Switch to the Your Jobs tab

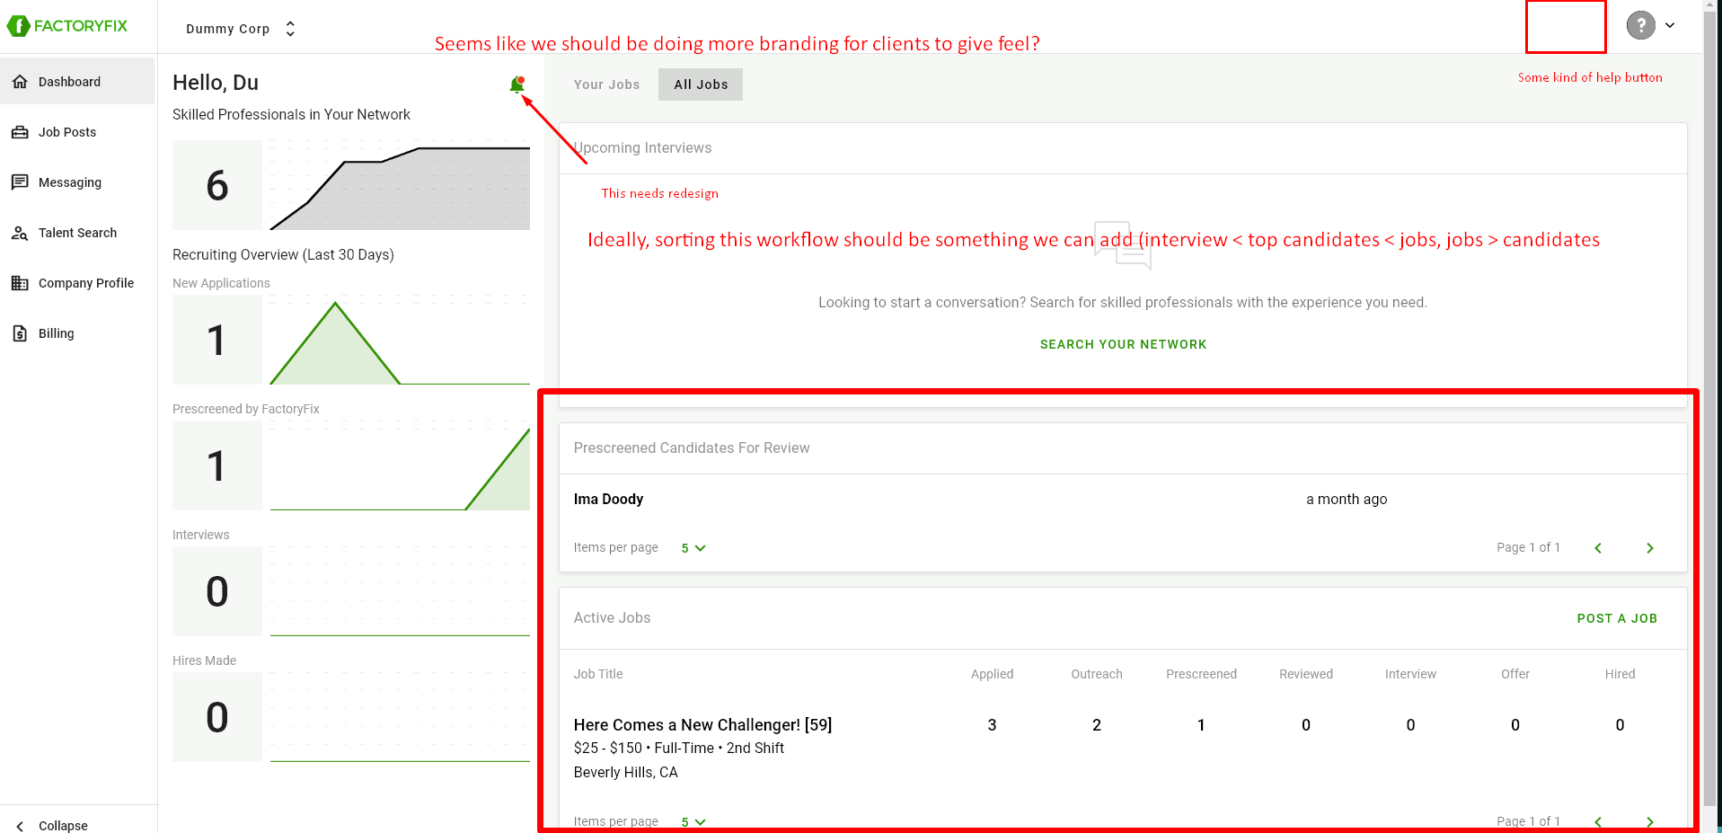coord(606,84)
